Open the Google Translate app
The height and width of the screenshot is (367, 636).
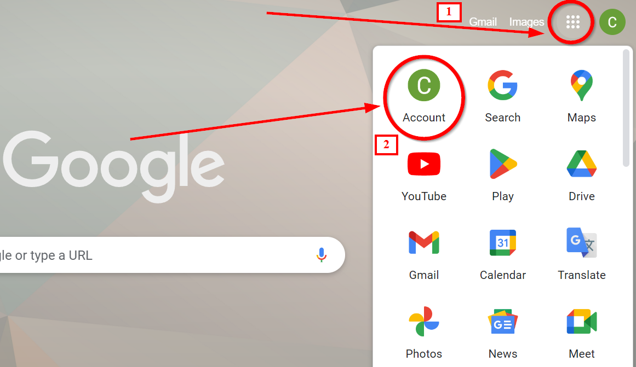(582, 254)
